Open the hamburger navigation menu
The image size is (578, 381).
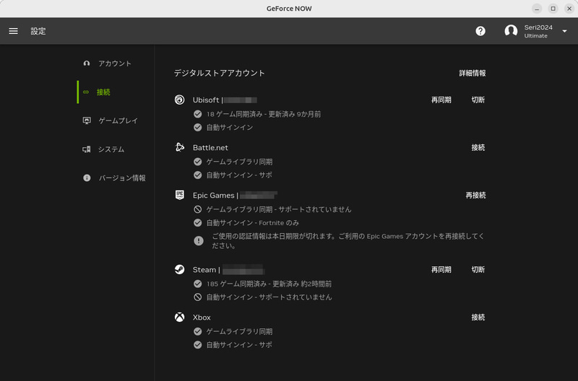13,31
